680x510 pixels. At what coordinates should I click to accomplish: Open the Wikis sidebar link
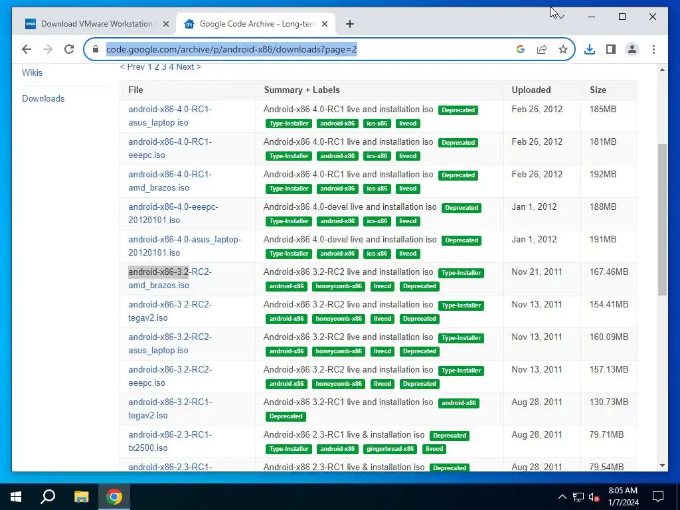point(32,72)
